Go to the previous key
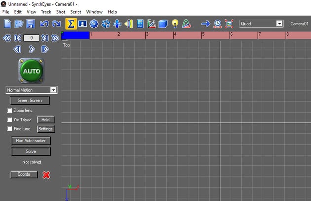The height and width of the screenshot is (201, 311). (x=18, y=38)
